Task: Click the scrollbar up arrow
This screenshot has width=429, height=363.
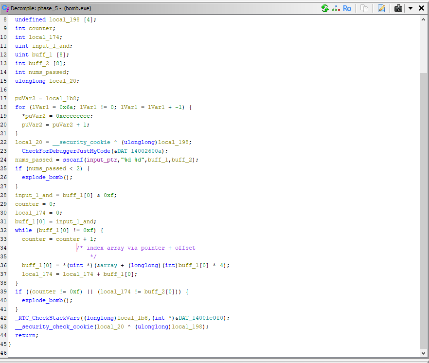Action: (x=423, y=19)
